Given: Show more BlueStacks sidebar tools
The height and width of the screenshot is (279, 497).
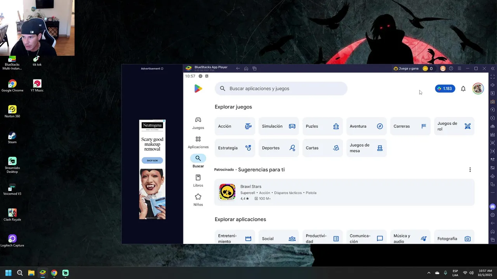Looking at the screenshot, I should tap(493, 193).
